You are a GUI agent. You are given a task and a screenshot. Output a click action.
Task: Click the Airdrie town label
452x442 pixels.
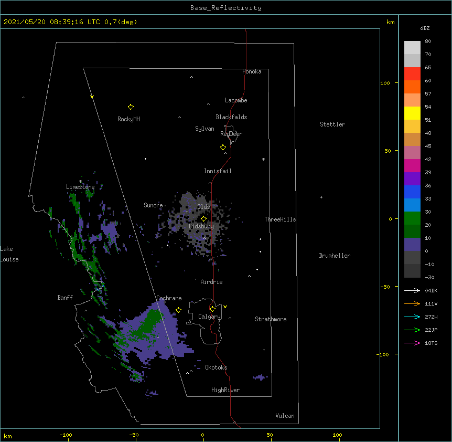(211, 282)
